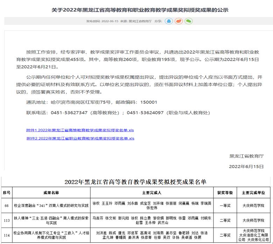Click the contact phone number line

click(118, 113)
